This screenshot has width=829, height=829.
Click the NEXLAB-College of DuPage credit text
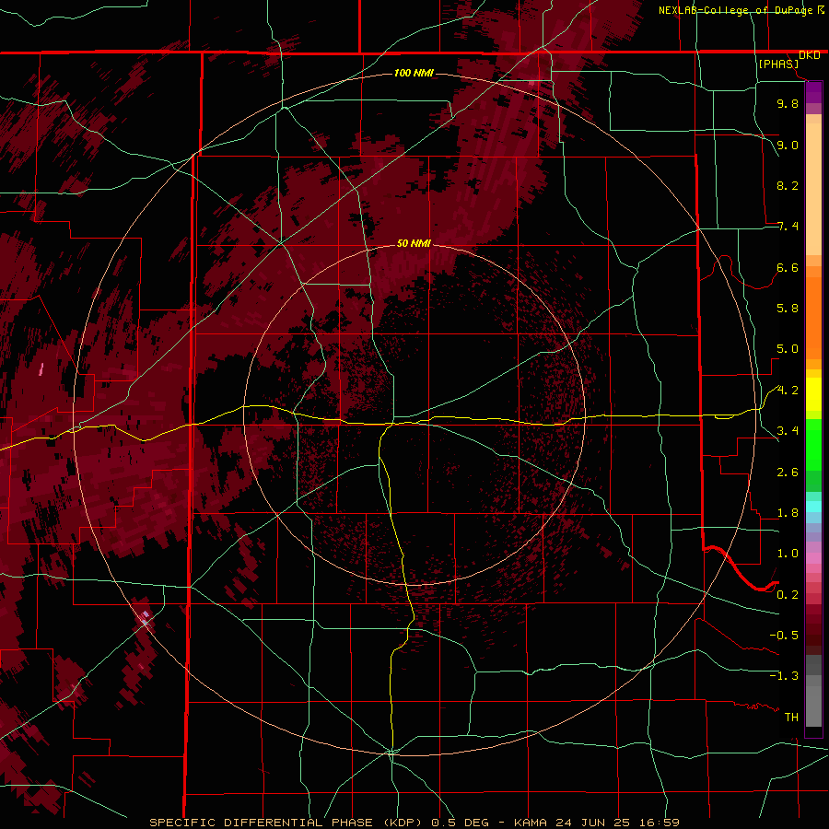click(735, 10)
